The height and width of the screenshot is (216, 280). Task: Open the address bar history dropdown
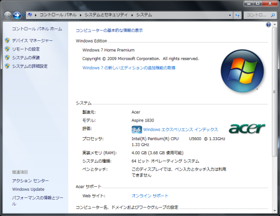click(230, 15)
